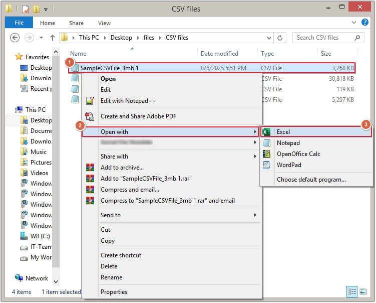The height and width of the screenshot is (303, 376).
Task: Switch to the Share ribbon tab
Action: pos(76,23)
